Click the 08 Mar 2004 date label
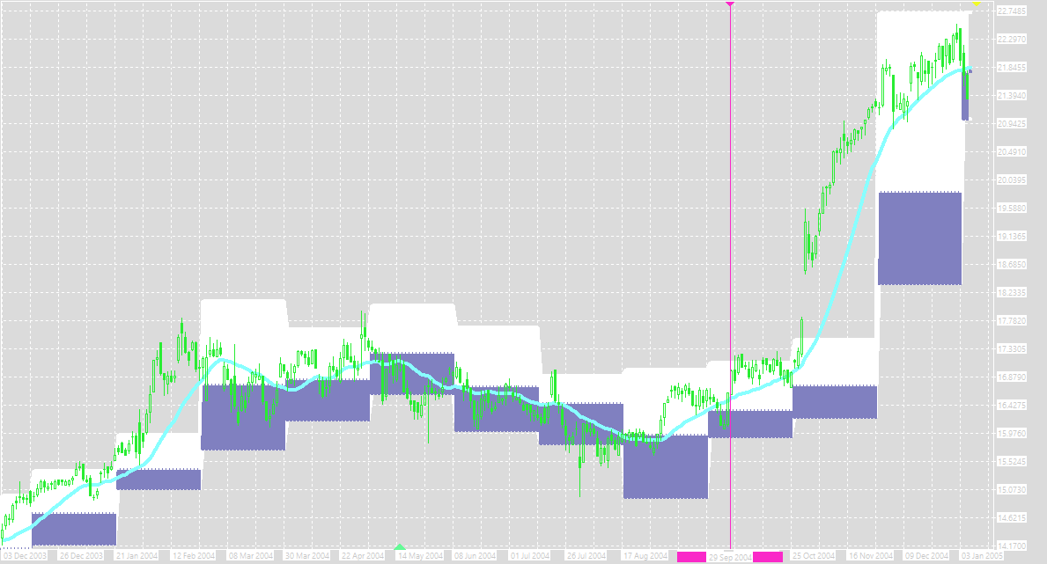Screen dimensions: 1047x564 pyautogui.click(x=250, y=557)
